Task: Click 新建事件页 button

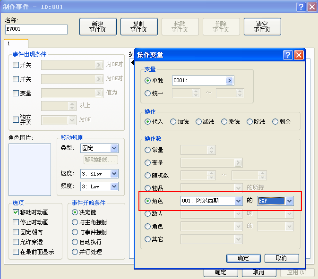Action: pos(98,27)
